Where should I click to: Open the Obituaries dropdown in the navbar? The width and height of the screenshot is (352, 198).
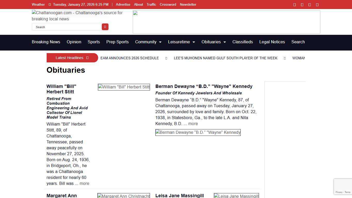point(214,42)
